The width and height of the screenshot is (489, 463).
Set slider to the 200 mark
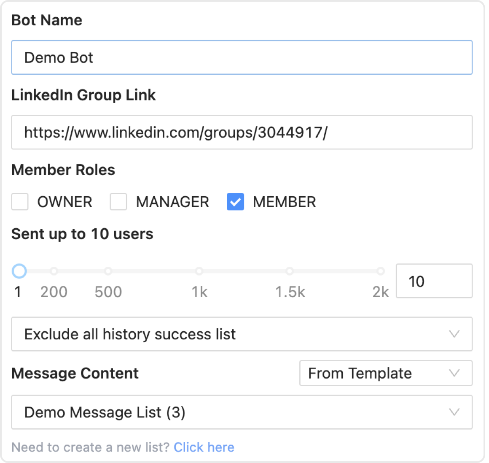54,271
